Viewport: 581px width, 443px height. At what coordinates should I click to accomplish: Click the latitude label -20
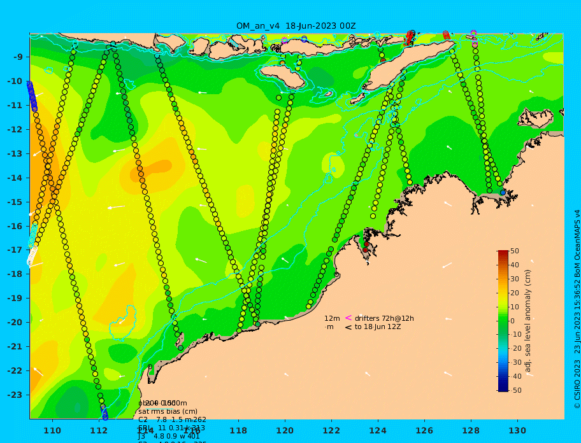[x=15, y=322]
